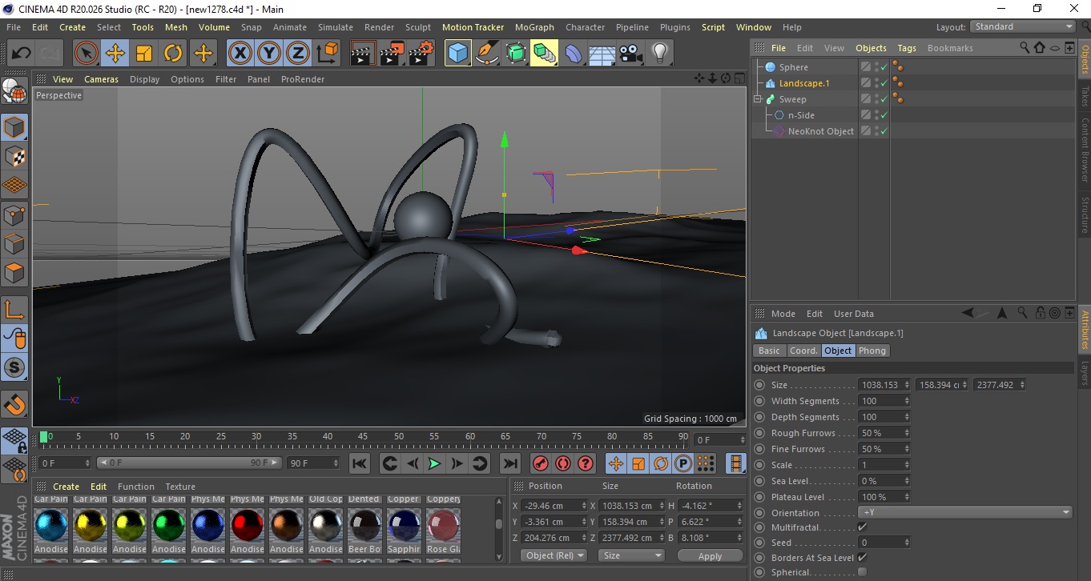Open Takes side tab
The image size is (1091, 581).
1085,96
